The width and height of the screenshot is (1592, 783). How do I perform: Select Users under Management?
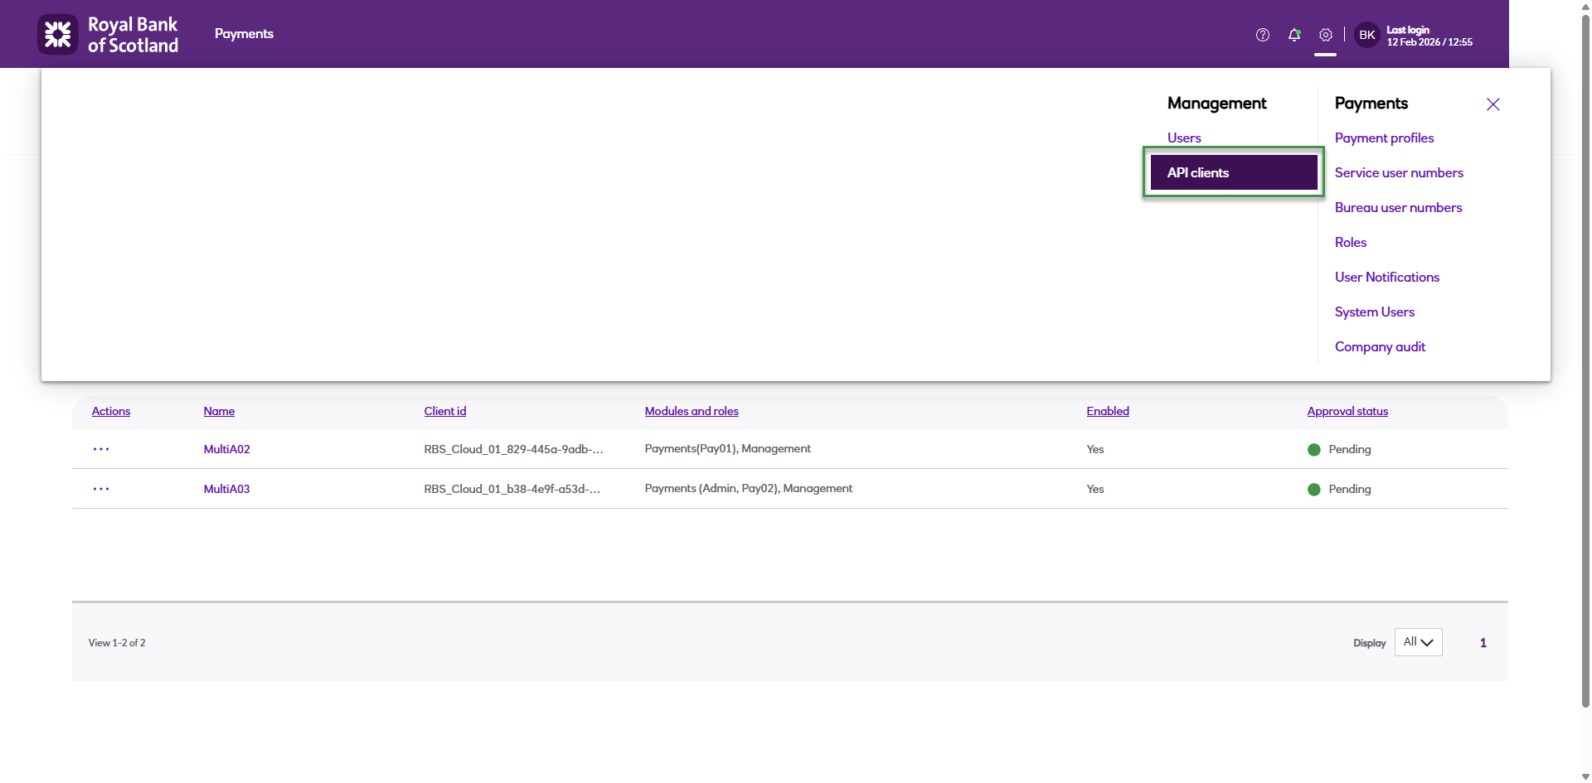click(1184, 138)
